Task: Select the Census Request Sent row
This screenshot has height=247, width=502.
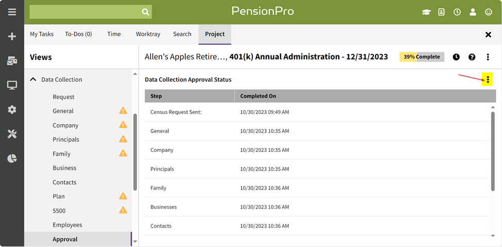Action: [x=317, y=112]
